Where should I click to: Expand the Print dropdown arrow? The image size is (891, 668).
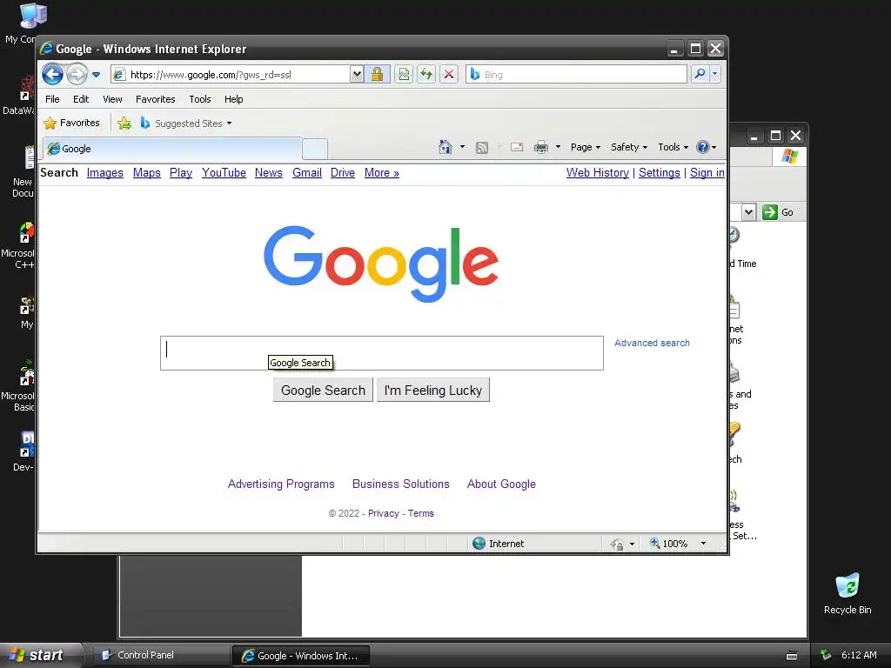coord(558,147)
